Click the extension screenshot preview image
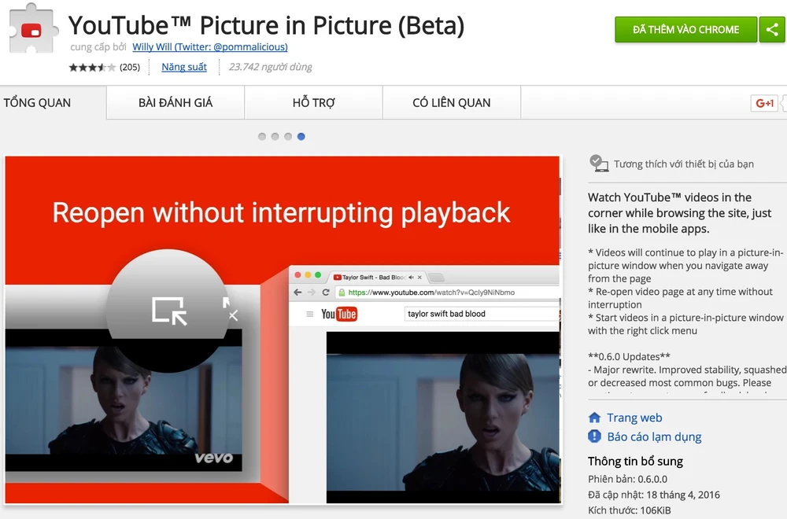Screen dimensions: 787x519 282,330
